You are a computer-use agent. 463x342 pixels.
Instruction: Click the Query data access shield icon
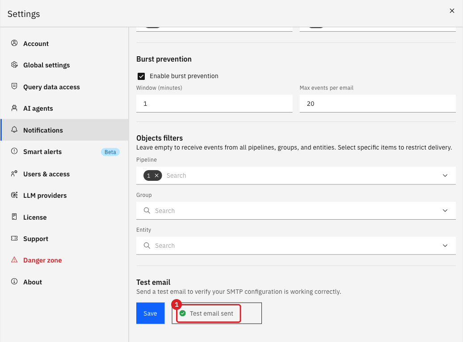click(x=14, y=86)
